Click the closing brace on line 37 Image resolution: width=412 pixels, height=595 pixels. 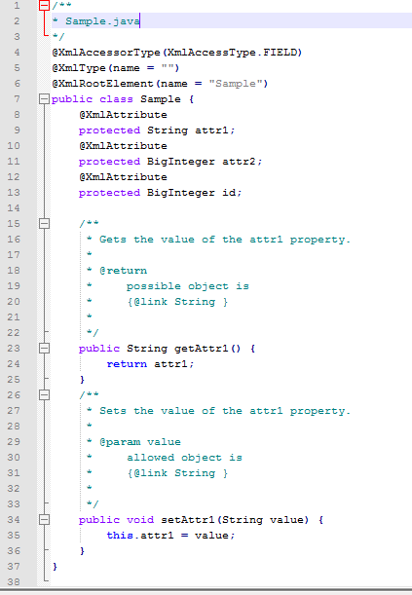(56, 566)
